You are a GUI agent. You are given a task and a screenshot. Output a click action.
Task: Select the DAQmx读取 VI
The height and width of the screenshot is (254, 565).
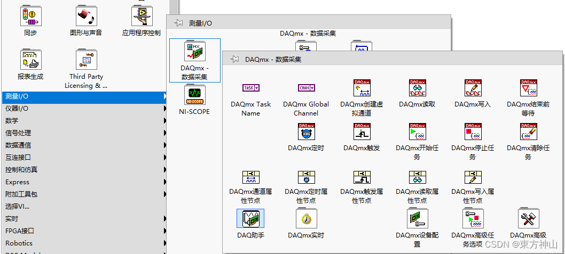pyautogui.click(x=418, y=88)
